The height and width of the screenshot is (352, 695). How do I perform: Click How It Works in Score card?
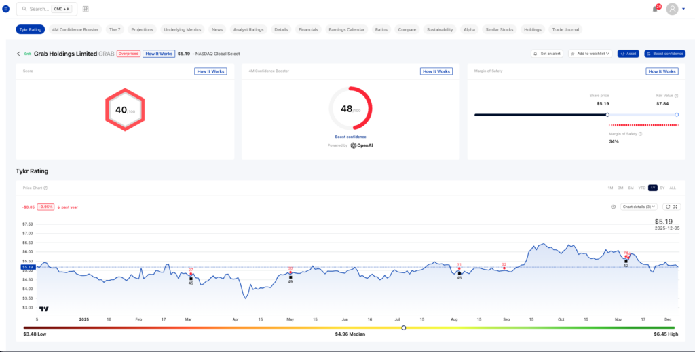coord(210,71)
